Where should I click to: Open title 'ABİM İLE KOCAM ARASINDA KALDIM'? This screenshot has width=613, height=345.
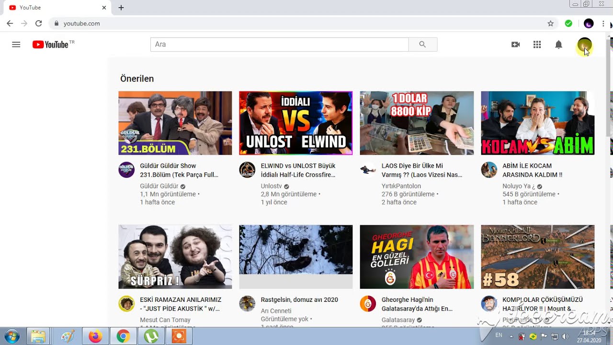point(533,170)
